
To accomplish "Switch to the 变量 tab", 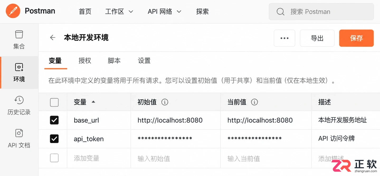I will 55,61.
